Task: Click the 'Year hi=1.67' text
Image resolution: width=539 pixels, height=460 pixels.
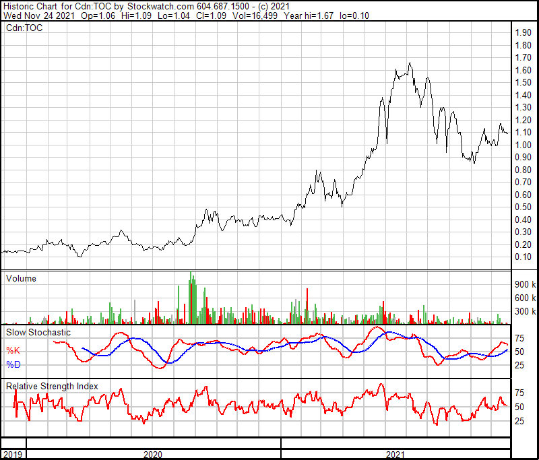Action: coord(309,15)
